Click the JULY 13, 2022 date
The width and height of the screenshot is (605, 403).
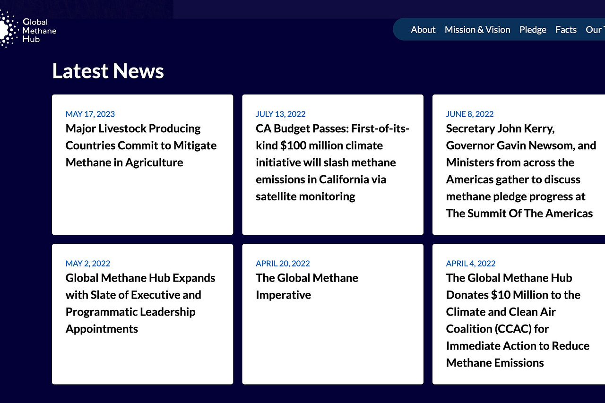tap(281, 114)
